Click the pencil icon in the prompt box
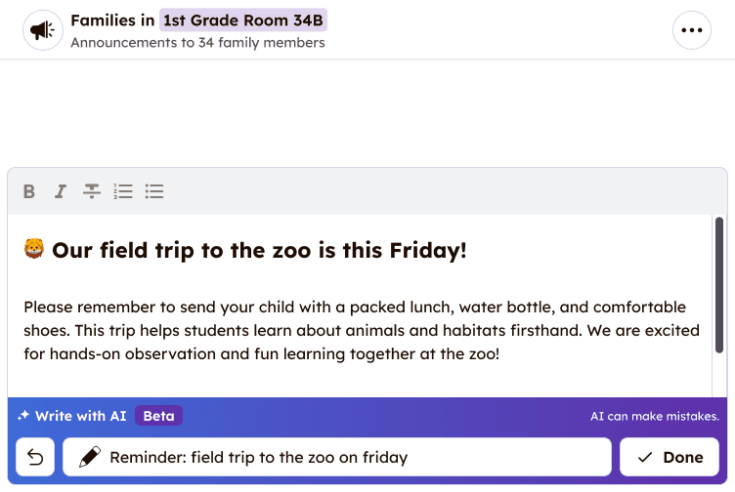735x492 pixels. (90, 457)
